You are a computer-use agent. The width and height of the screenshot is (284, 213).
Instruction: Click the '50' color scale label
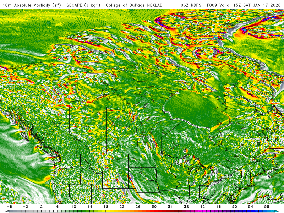tap(234, 207)
